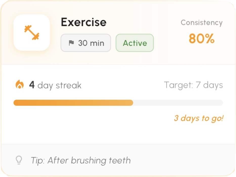
Task: Click the orange streak progress bar
Action: 73,102
